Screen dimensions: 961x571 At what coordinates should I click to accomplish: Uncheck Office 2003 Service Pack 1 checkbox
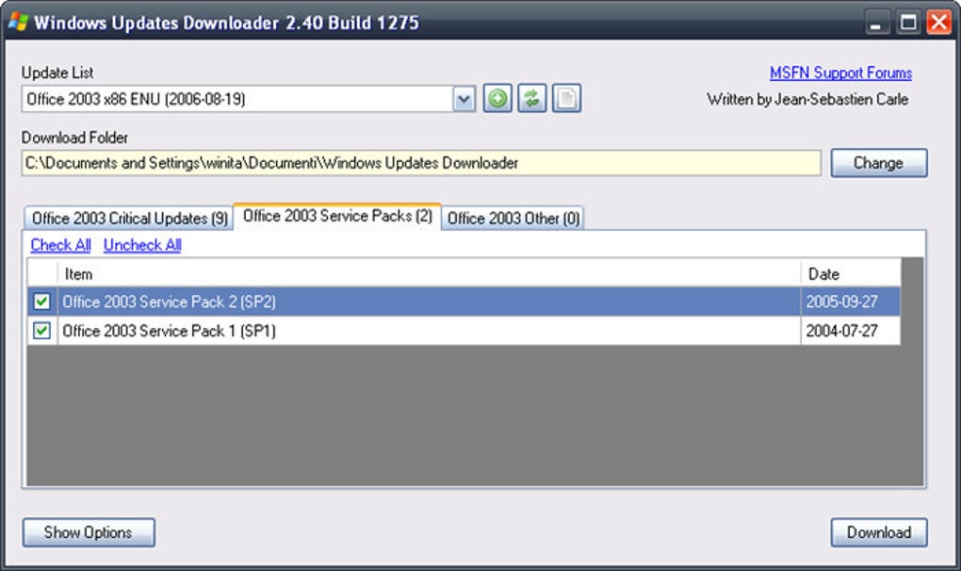(41, 331)
